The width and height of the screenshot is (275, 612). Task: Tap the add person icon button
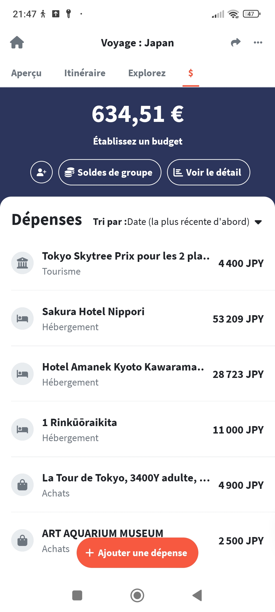[x=42, y=172]
